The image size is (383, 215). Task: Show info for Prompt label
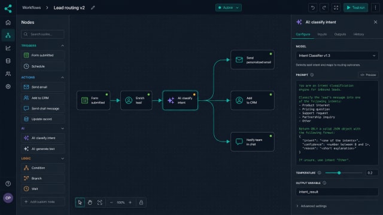312,75
